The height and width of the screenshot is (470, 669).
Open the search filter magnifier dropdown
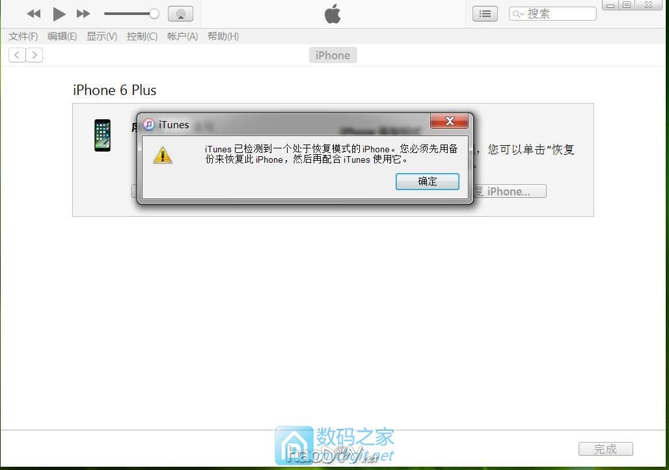pos(517,13)
